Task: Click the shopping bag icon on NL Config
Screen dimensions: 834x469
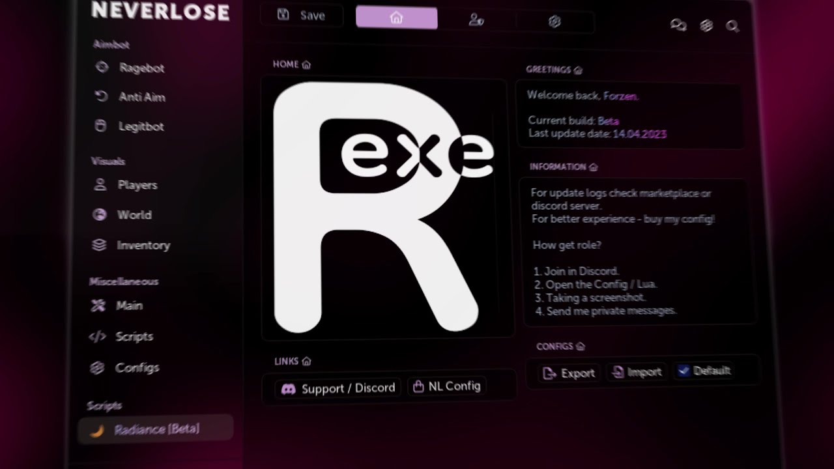Action: [x=418, y=387]
